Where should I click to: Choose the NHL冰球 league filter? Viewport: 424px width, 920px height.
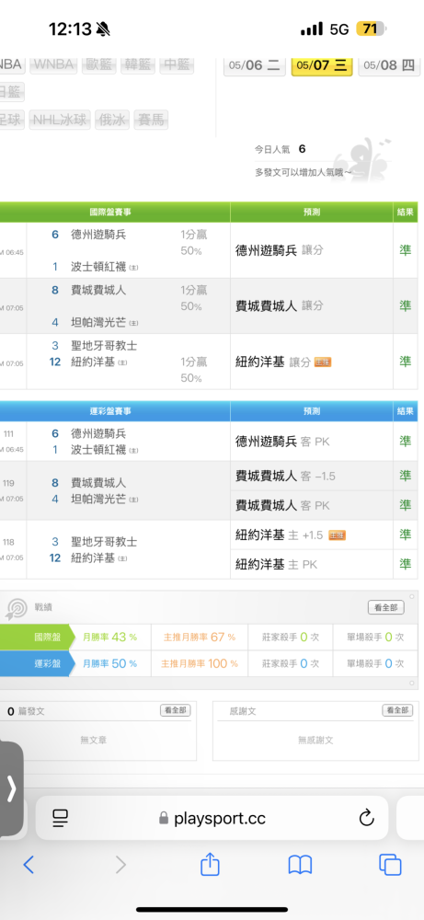click(60, 121)
